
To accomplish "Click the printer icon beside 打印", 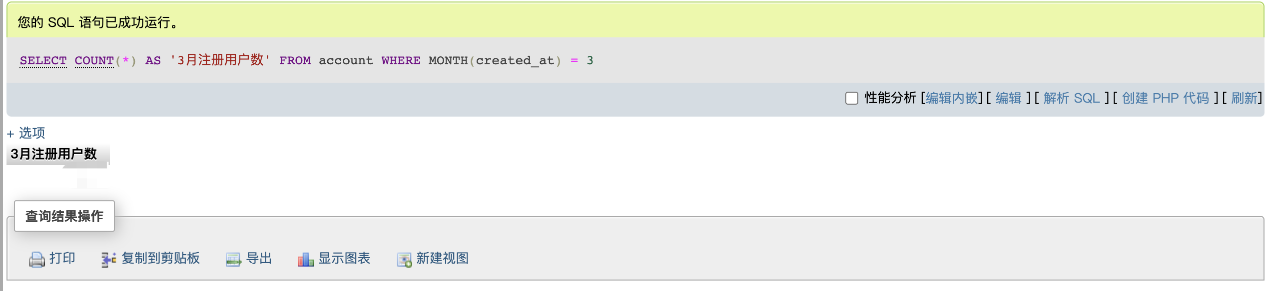I will 36,259.
